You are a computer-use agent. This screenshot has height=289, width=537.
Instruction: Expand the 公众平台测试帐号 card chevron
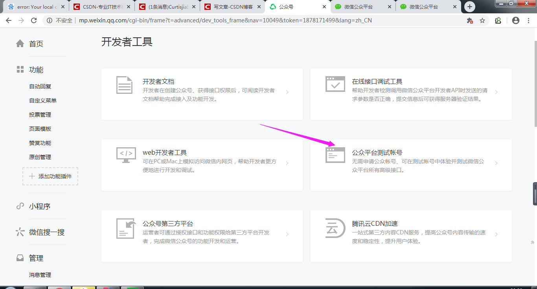(497, 163)
